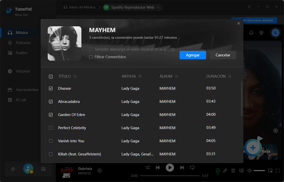Open the Radios section in sidebar

click(x=17, y=53)
